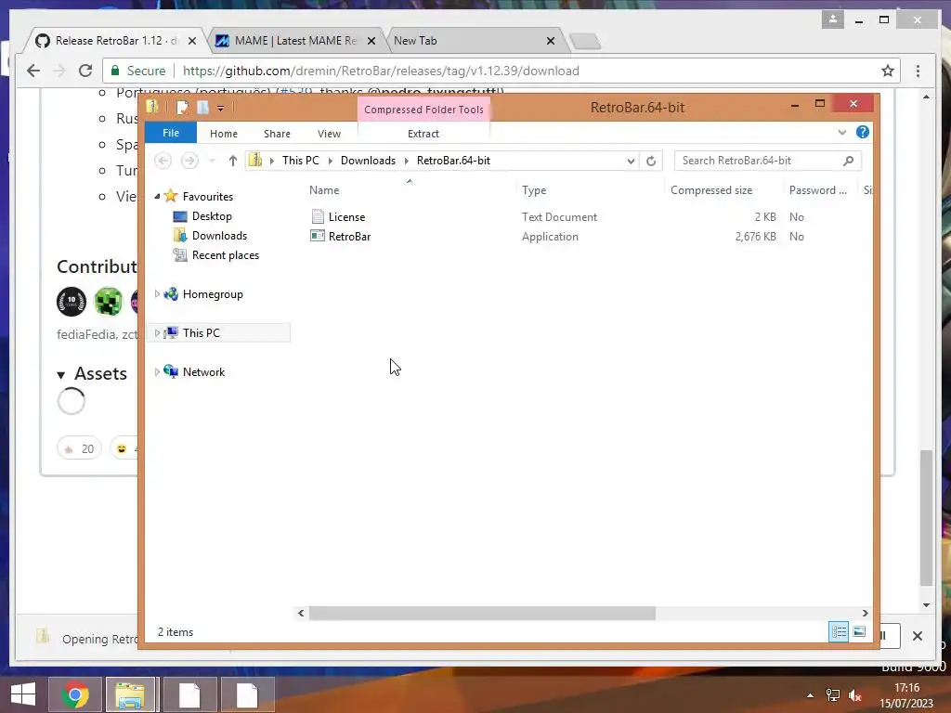The height and width of the screenshot is (713, 951).
Task: Open the File ribbon tab
Action: [x=171, y=133]
